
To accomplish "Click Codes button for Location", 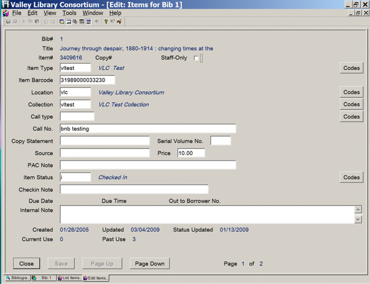I will (x=352, y=92).
